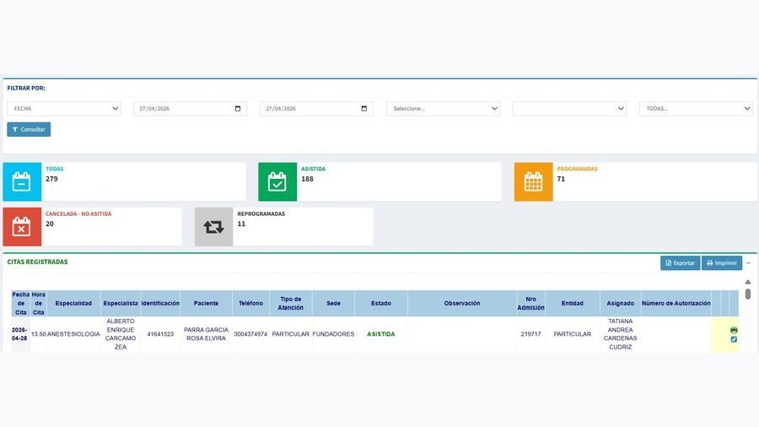Click the orange PROGRAMADAS calendar grid icon
Screen dimensions: 759x427
(x=534, y=182)
